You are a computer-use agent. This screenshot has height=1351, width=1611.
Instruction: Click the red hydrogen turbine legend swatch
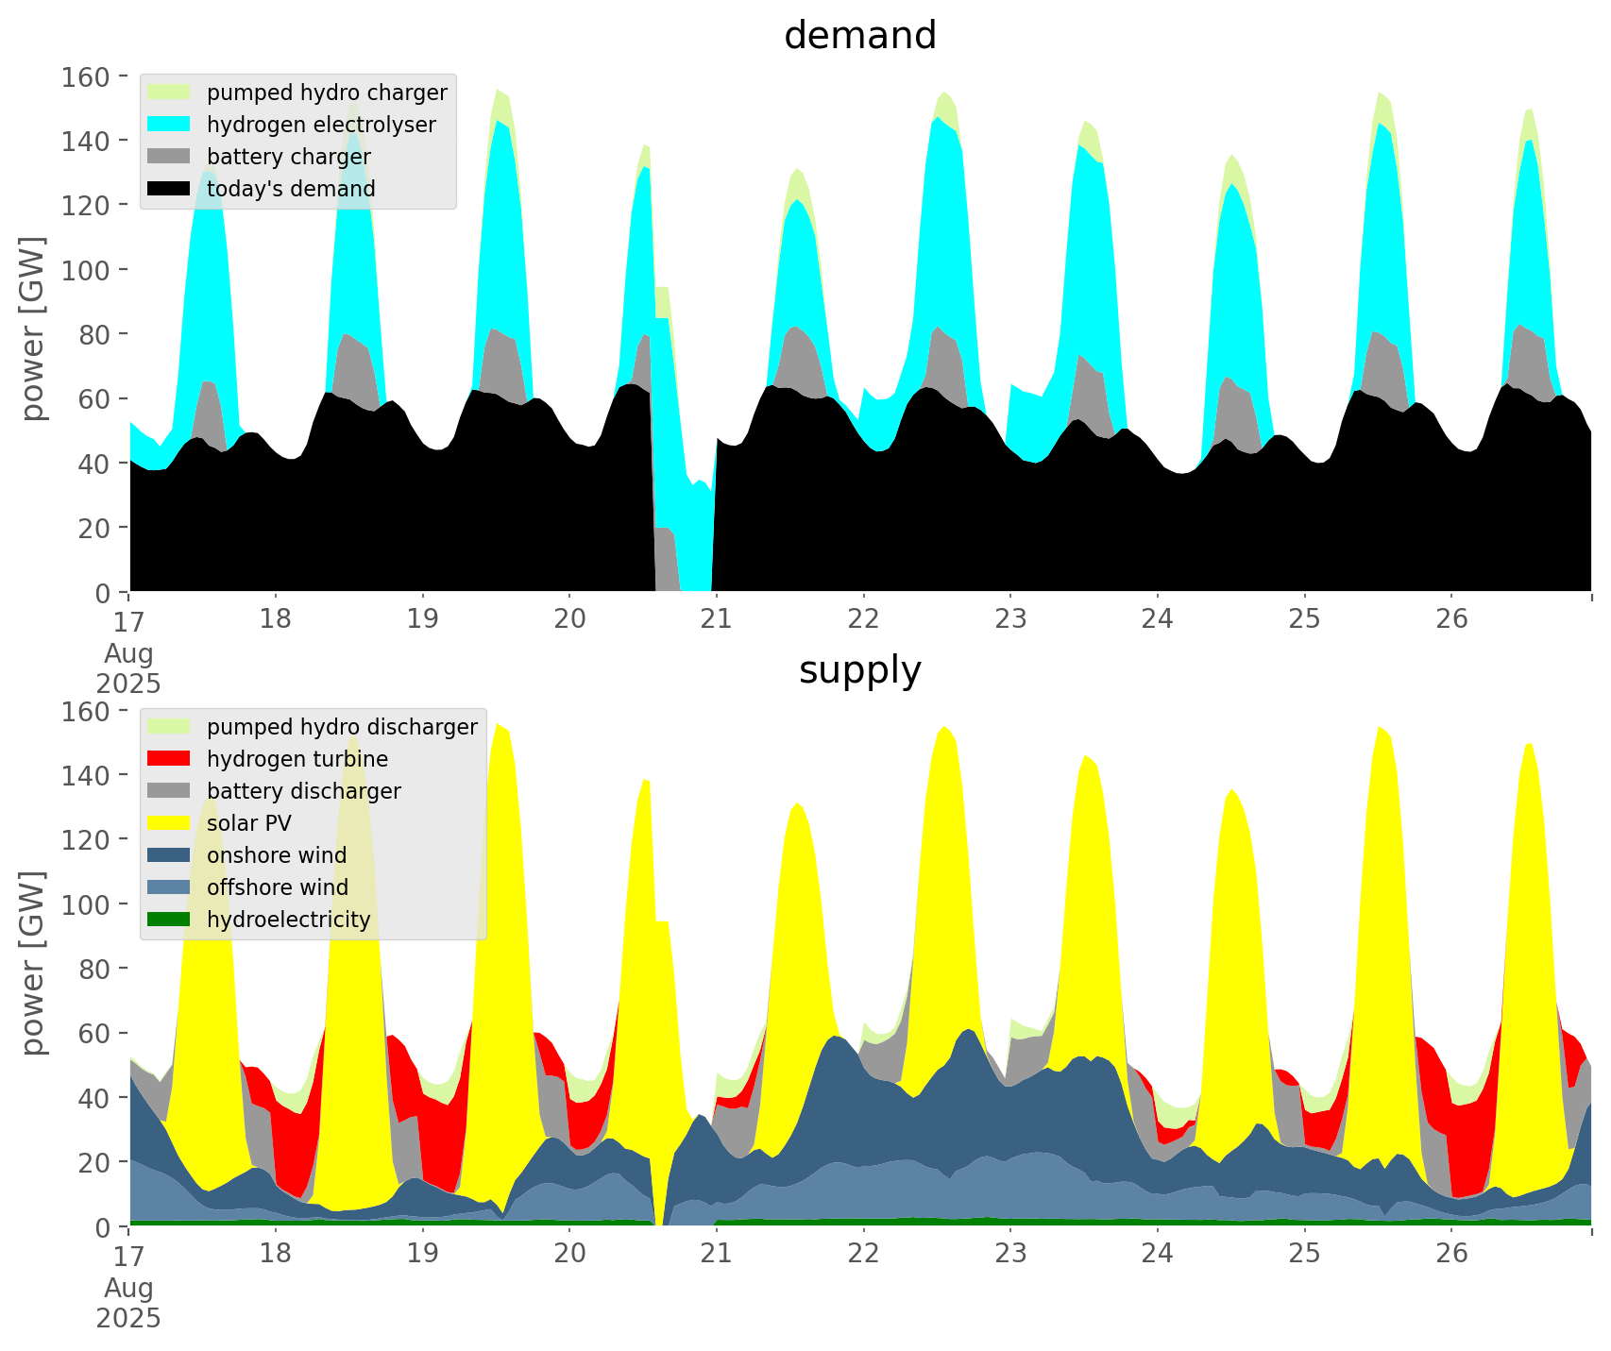tap(169, 759)
